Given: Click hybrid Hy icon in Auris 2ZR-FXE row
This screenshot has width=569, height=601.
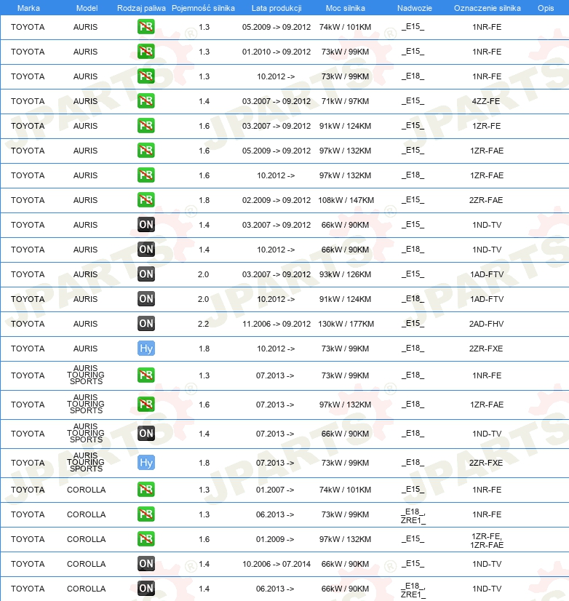Looking at the screenshot, I should pos(146,349).
